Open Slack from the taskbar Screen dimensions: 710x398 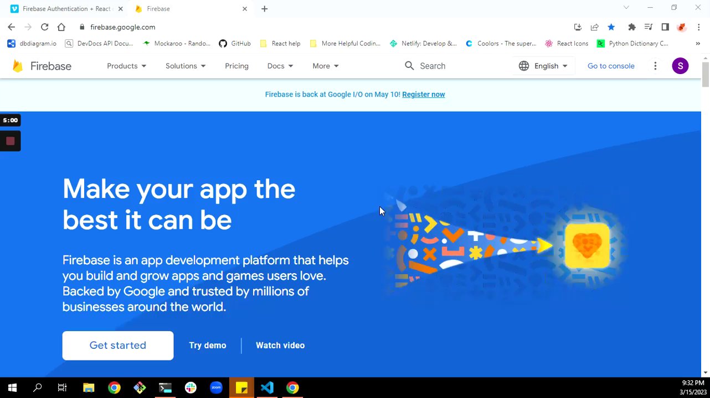(x=191, y=387)
